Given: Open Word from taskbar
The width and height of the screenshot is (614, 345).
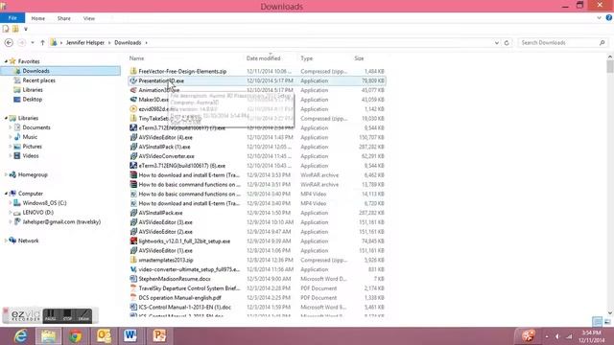Looking at the screenshot, I should click(130, 336).
